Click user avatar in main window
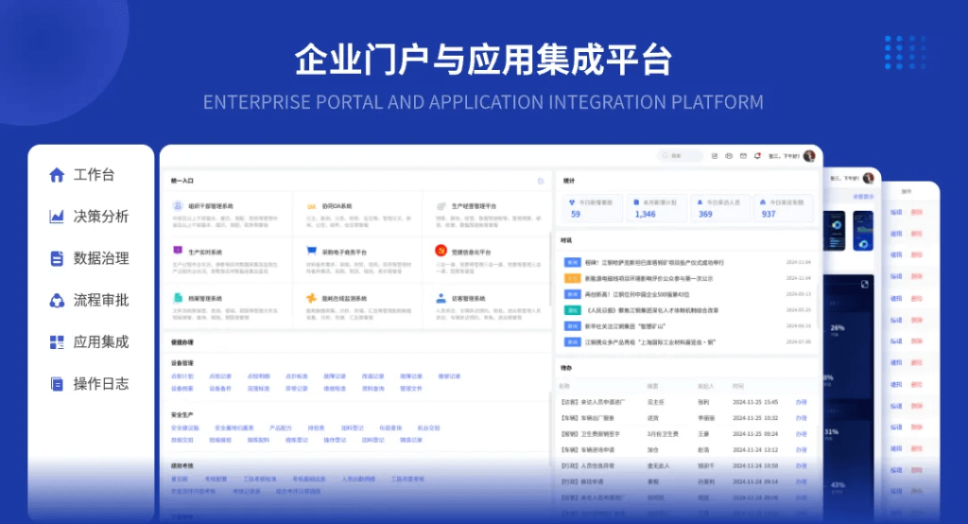 tap(809, 156)
